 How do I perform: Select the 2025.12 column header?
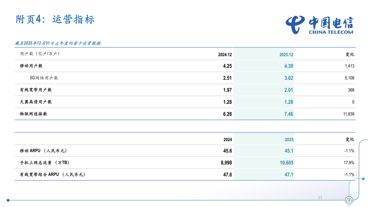[286, 54]
